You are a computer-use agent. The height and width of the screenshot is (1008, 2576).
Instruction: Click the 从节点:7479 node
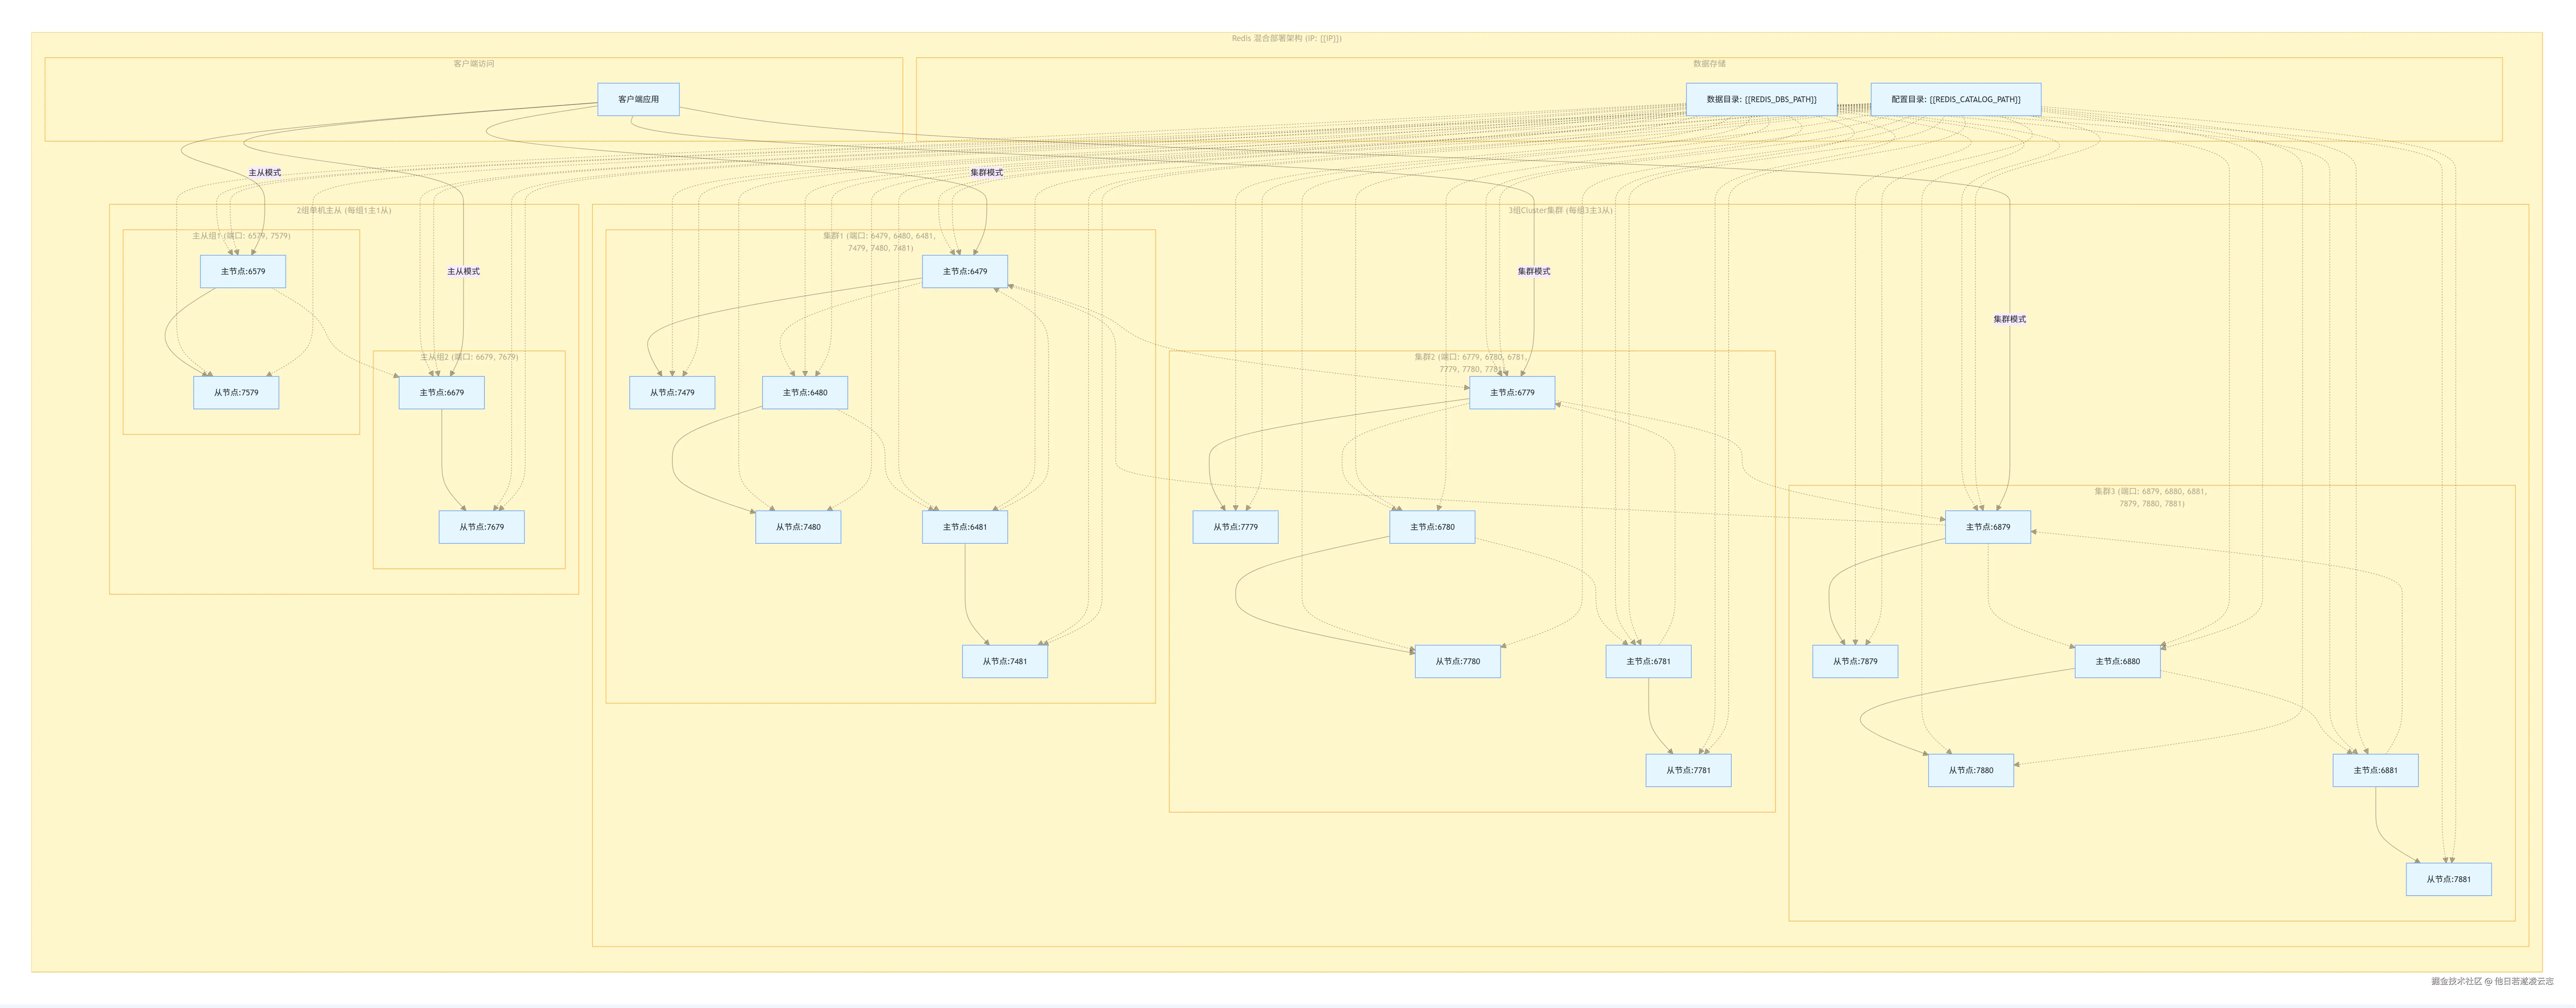(x=671, y=393)
